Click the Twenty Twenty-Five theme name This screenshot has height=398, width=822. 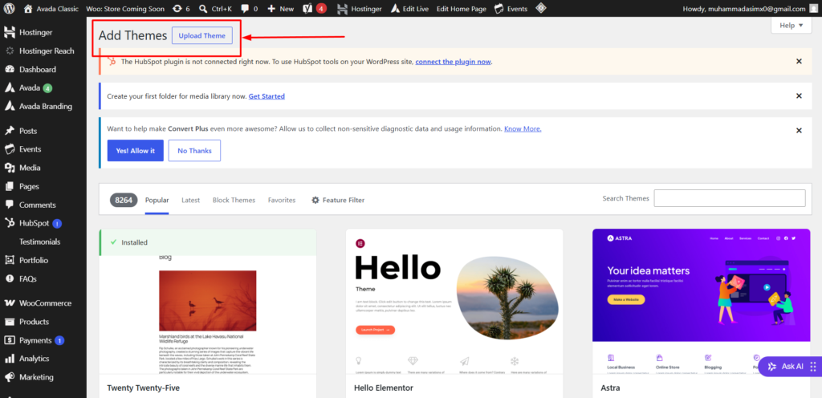tap(143, 388)
